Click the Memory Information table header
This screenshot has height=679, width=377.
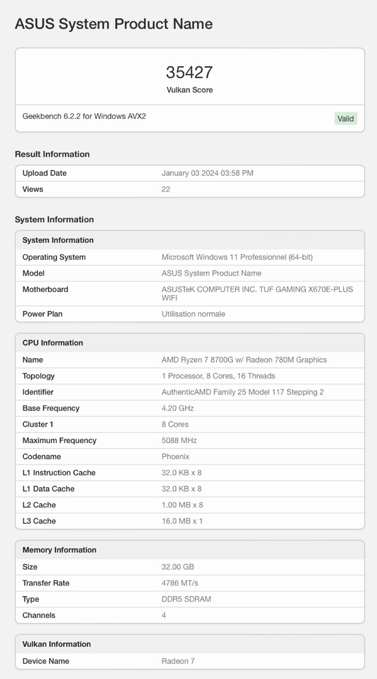[x=59, y=550]
